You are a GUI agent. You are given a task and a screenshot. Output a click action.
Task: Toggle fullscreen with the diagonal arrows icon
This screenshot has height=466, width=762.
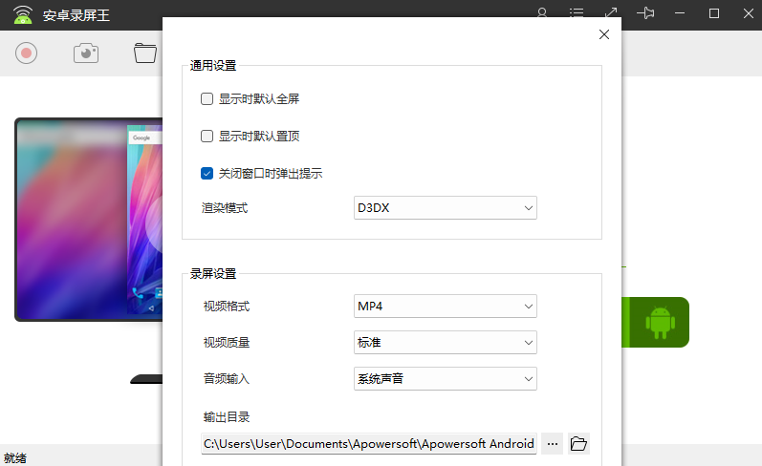pyautogui.click(x=611, y=13)
